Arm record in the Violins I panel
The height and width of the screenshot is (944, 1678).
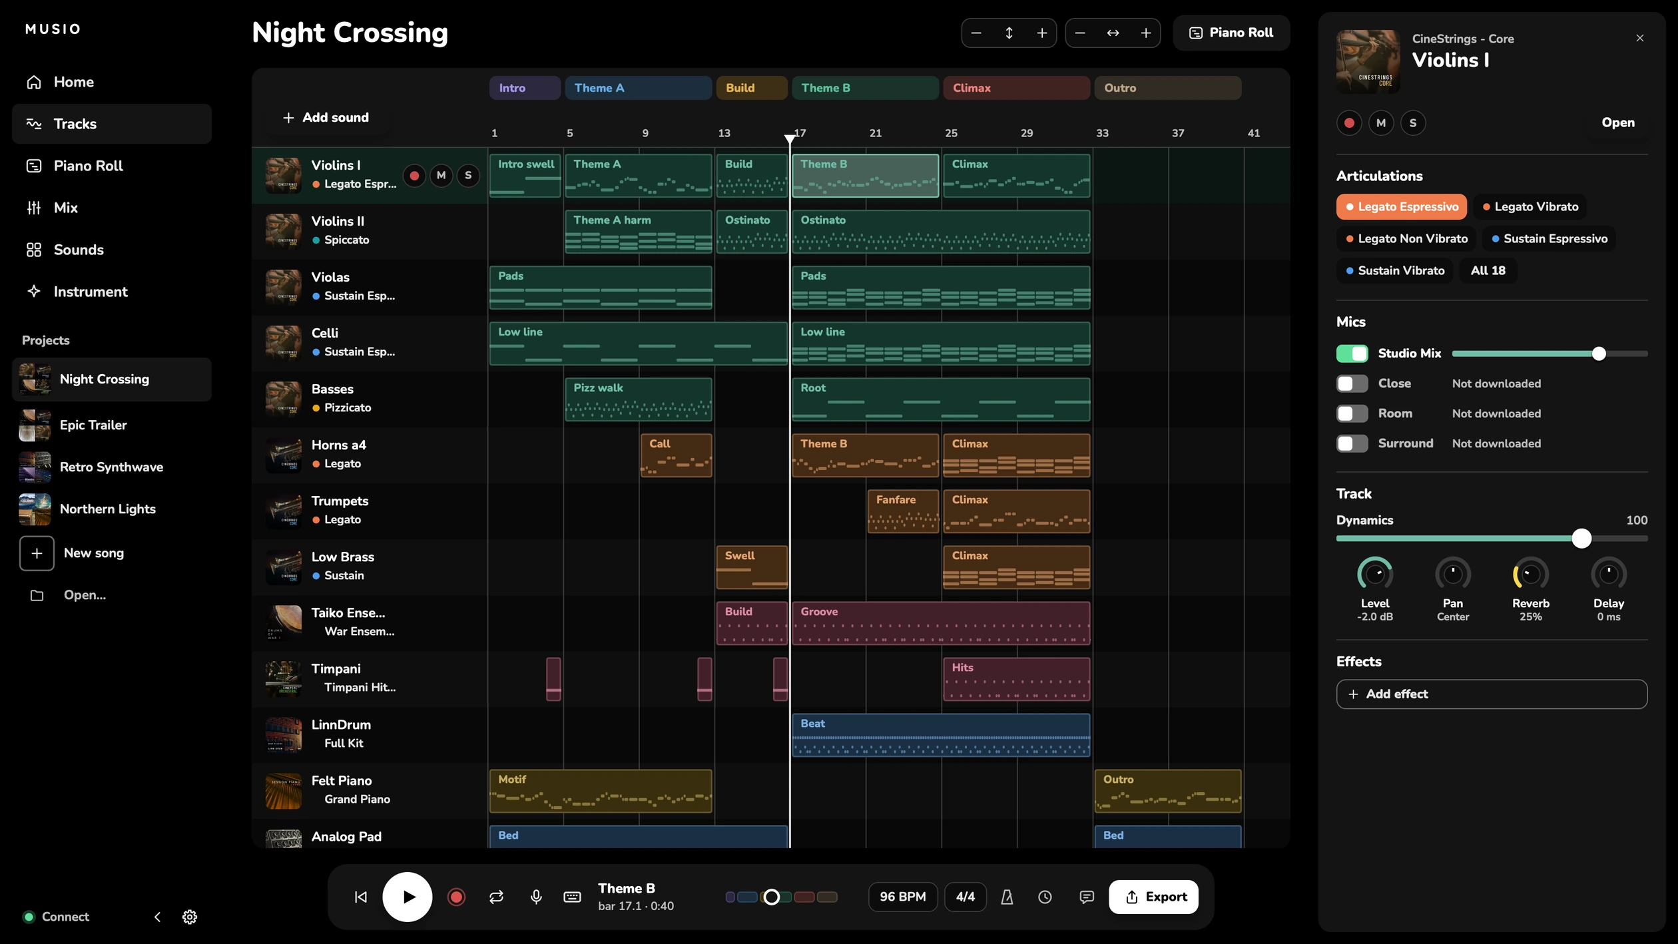[1349, 122]
